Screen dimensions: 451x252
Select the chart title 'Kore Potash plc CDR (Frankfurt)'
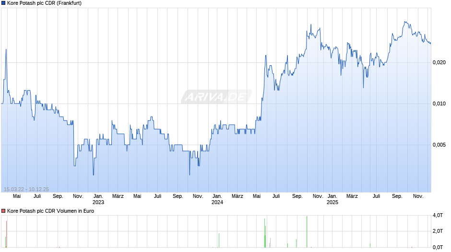pos(44,3)
